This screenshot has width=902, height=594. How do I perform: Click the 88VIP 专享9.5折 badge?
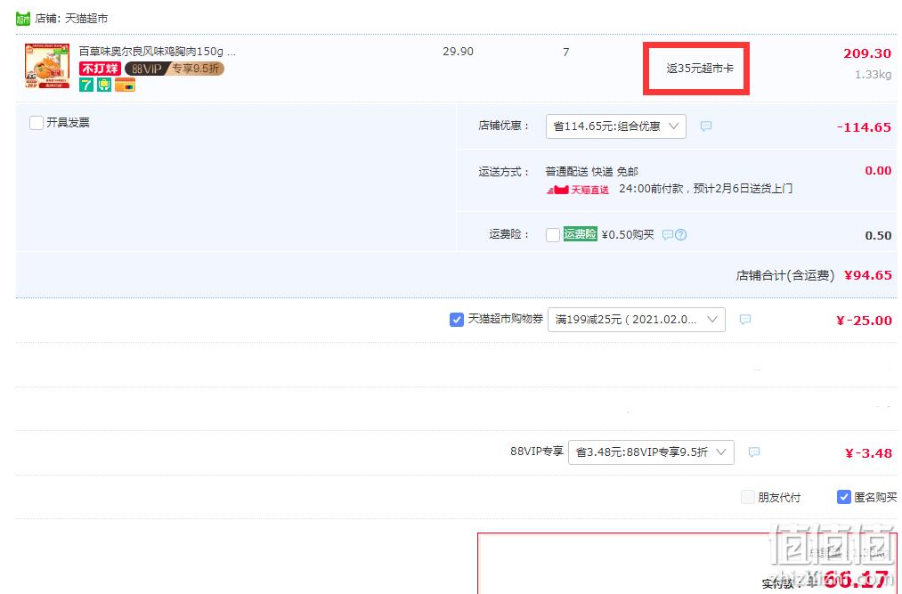[175, 69]
